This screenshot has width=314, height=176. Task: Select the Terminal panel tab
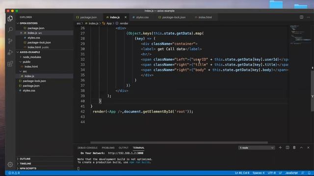[138, 148]
